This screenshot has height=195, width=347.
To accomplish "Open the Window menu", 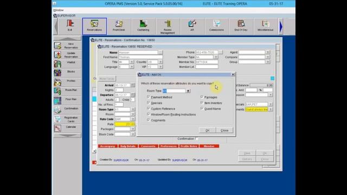I will point(59,10).
